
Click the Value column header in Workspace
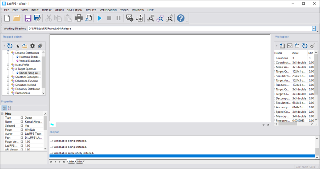299,53
